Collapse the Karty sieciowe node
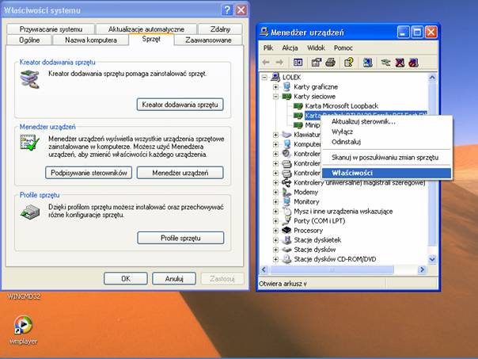This screenshot has height=359, width=478. pos(275,97)
